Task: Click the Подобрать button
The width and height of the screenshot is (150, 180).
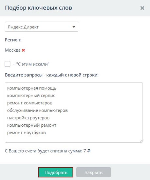Action: 56,172
